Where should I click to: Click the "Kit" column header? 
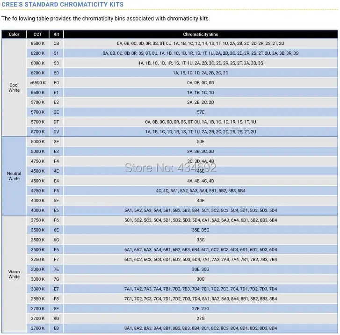point(56,34)
